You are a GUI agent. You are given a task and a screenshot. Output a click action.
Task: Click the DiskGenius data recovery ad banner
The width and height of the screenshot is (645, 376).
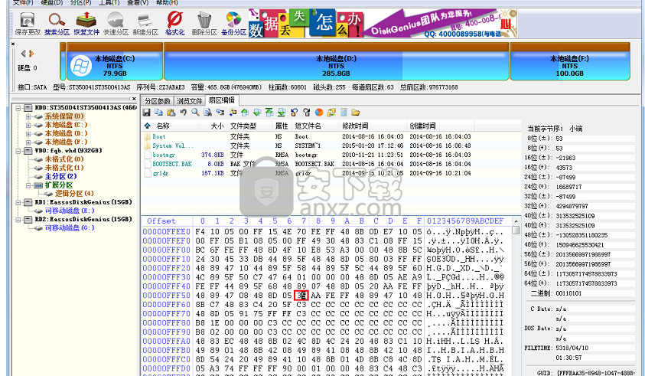point(383,24)
